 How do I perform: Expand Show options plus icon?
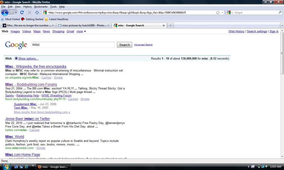[x=16, y=58]
